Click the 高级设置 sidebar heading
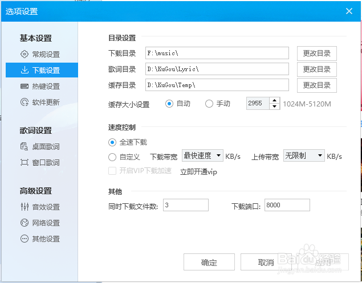This screenshot has height=283, width=362. click(x=35, y=191)
